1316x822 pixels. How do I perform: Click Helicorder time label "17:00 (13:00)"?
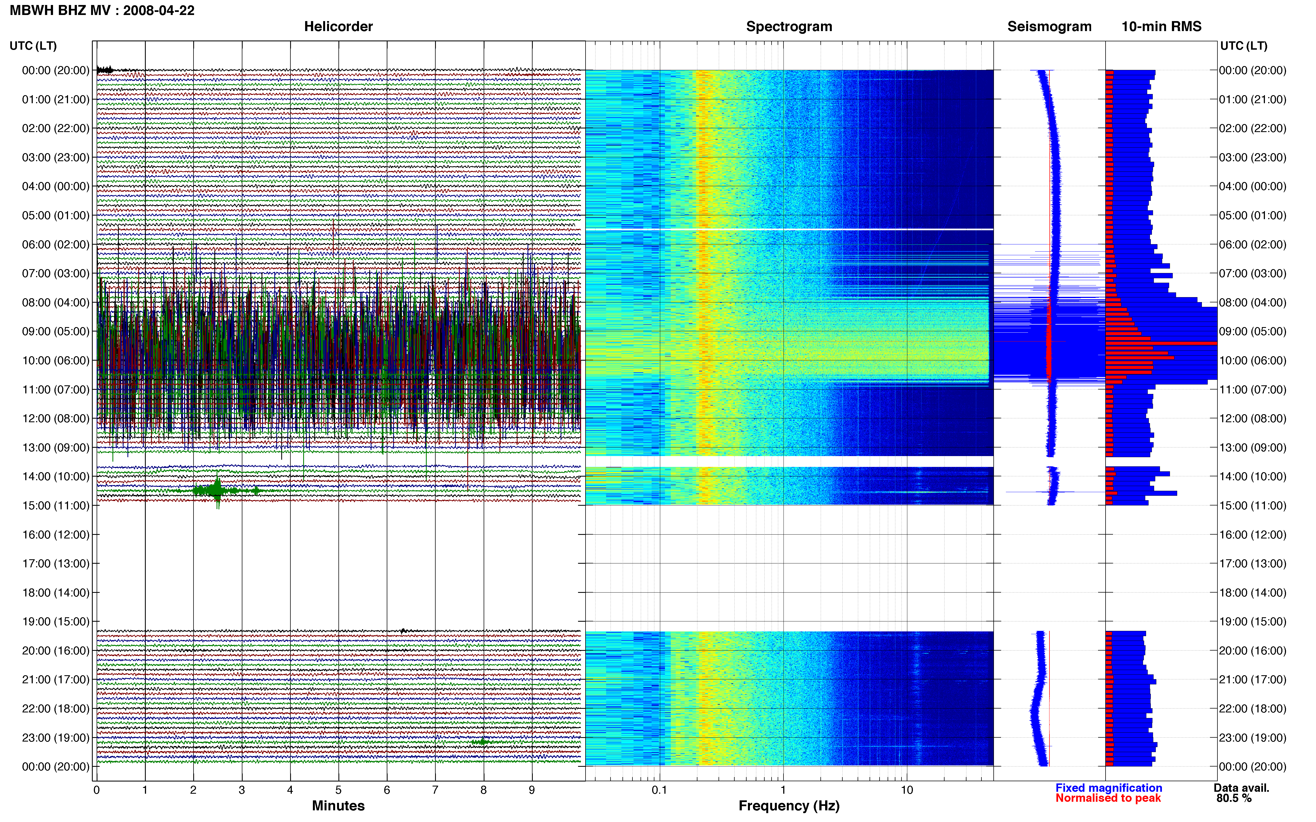point(56,564)
